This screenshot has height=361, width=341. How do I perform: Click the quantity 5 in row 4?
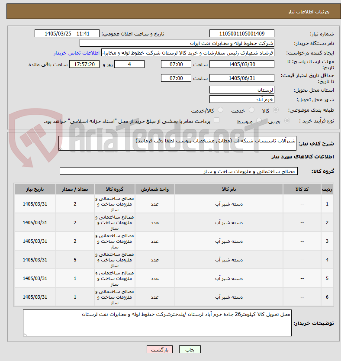(75, 260)
